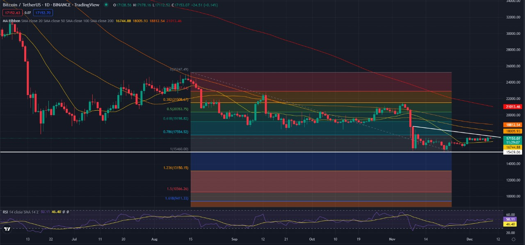Click the green market status dot
Viewport: 525px width, 245px height.
106,5
